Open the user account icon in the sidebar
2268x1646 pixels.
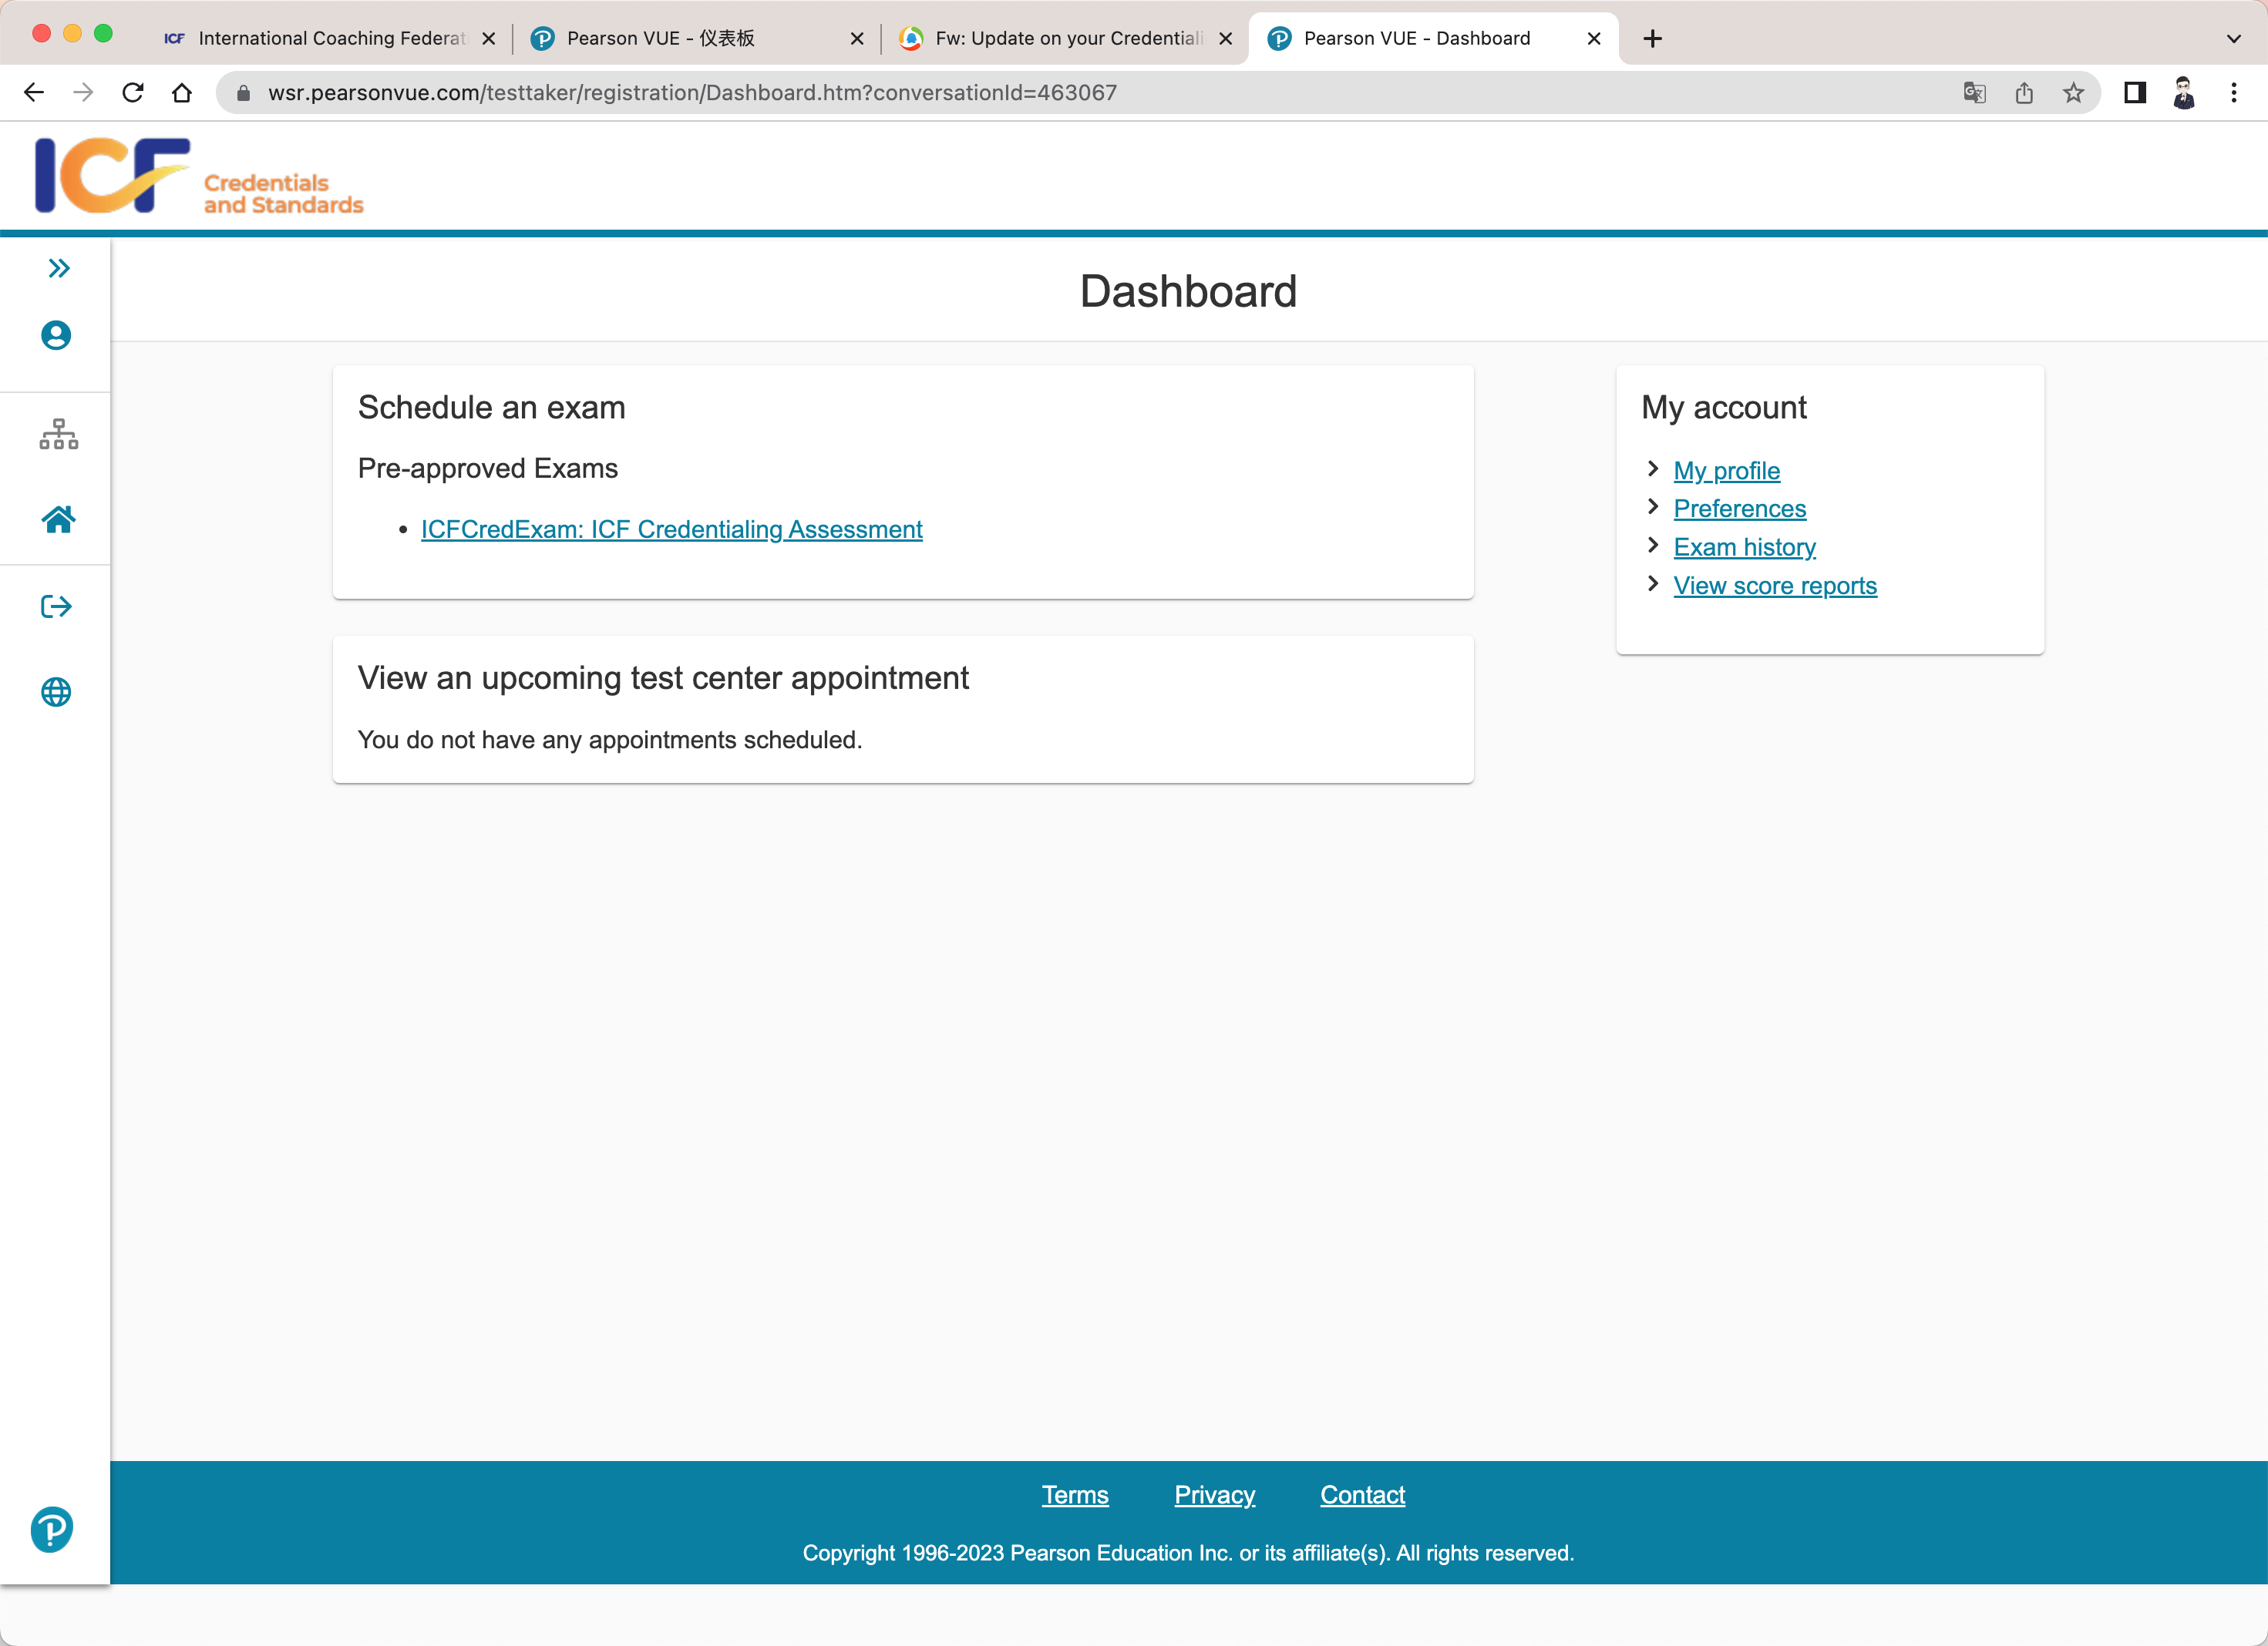[56, 334]
